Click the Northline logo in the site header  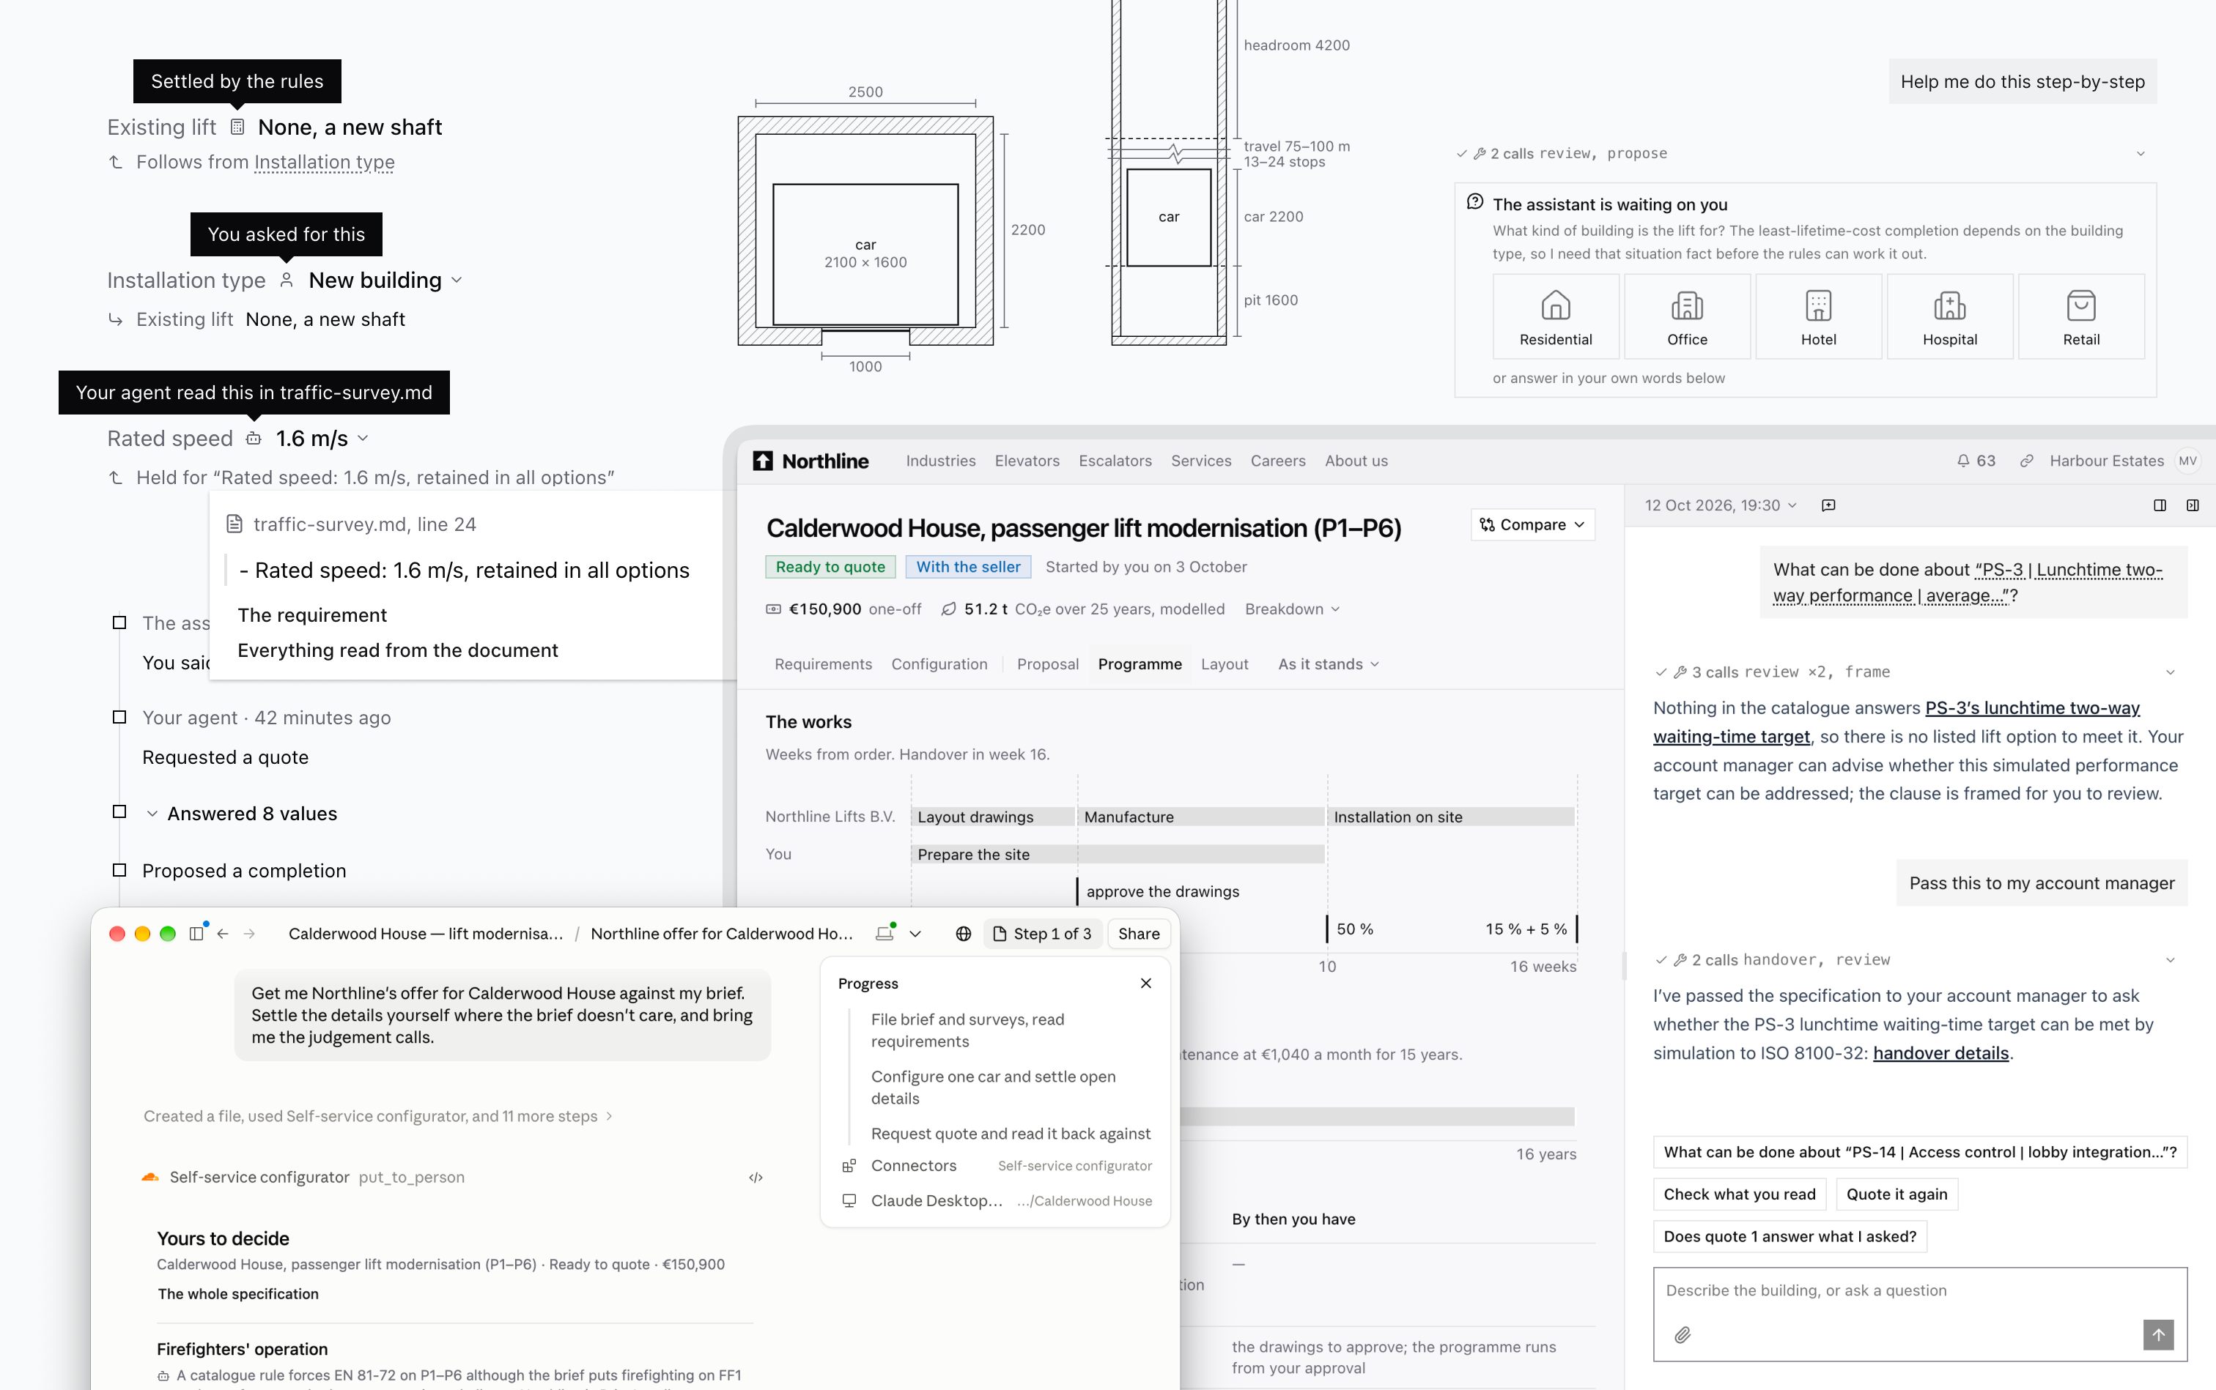810,461
